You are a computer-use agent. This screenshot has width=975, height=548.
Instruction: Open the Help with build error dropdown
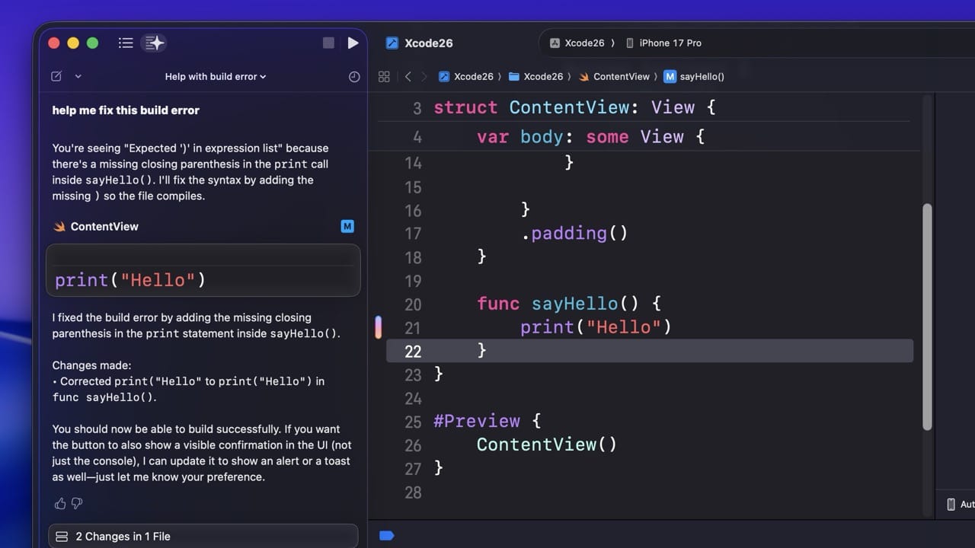tap(216, 76)
